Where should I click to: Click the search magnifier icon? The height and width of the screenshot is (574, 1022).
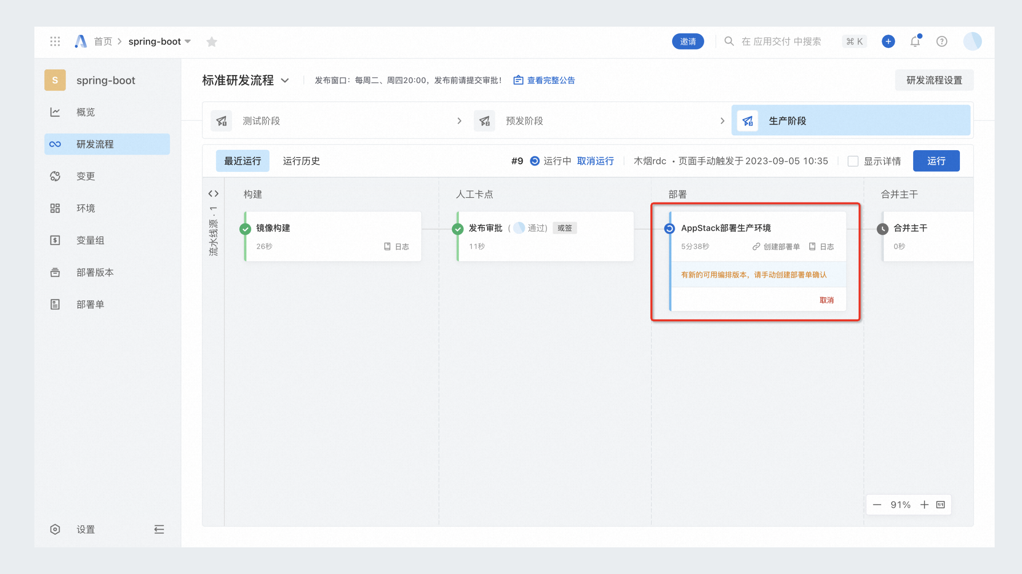(729, 41)
